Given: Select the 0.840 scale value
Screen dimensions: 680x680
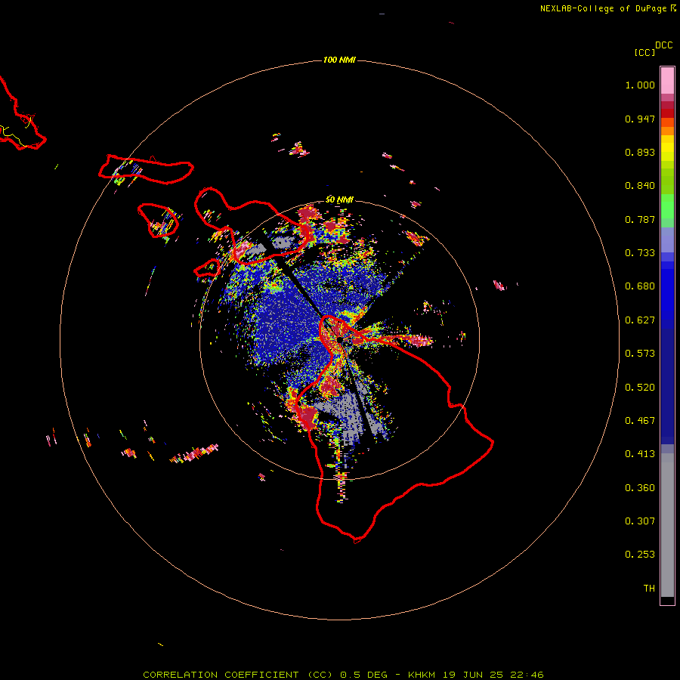Looking at the screenshot, I should point(640,186).
